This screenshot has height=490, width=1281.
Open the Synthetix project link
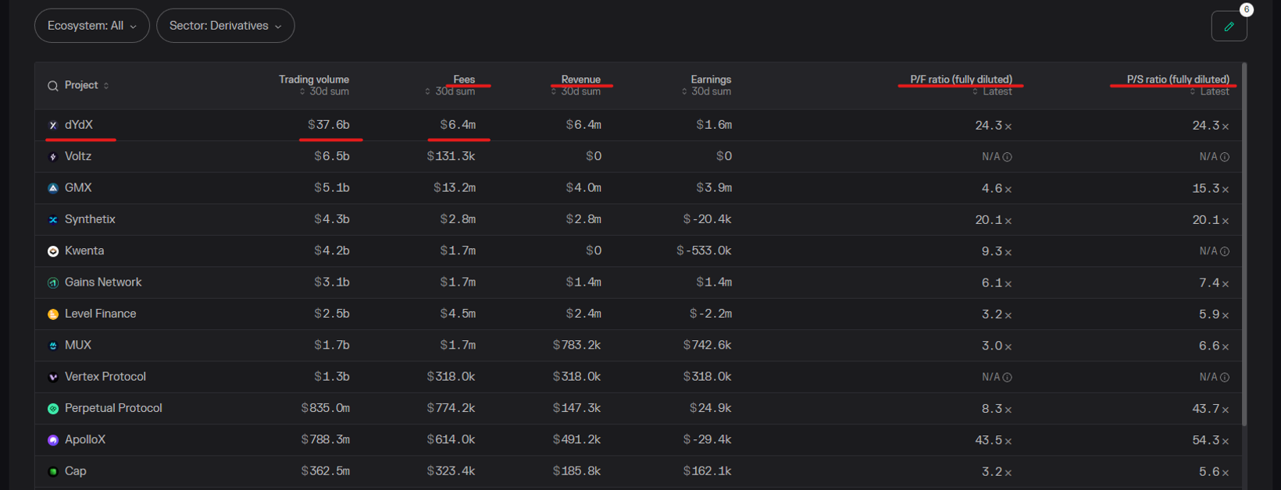tap(90, 219)
